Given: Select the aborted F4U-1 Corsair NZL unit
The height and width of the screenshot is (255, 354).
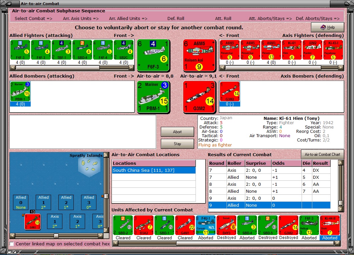Looking at the screenshot, I should click(x=206, y=225).
